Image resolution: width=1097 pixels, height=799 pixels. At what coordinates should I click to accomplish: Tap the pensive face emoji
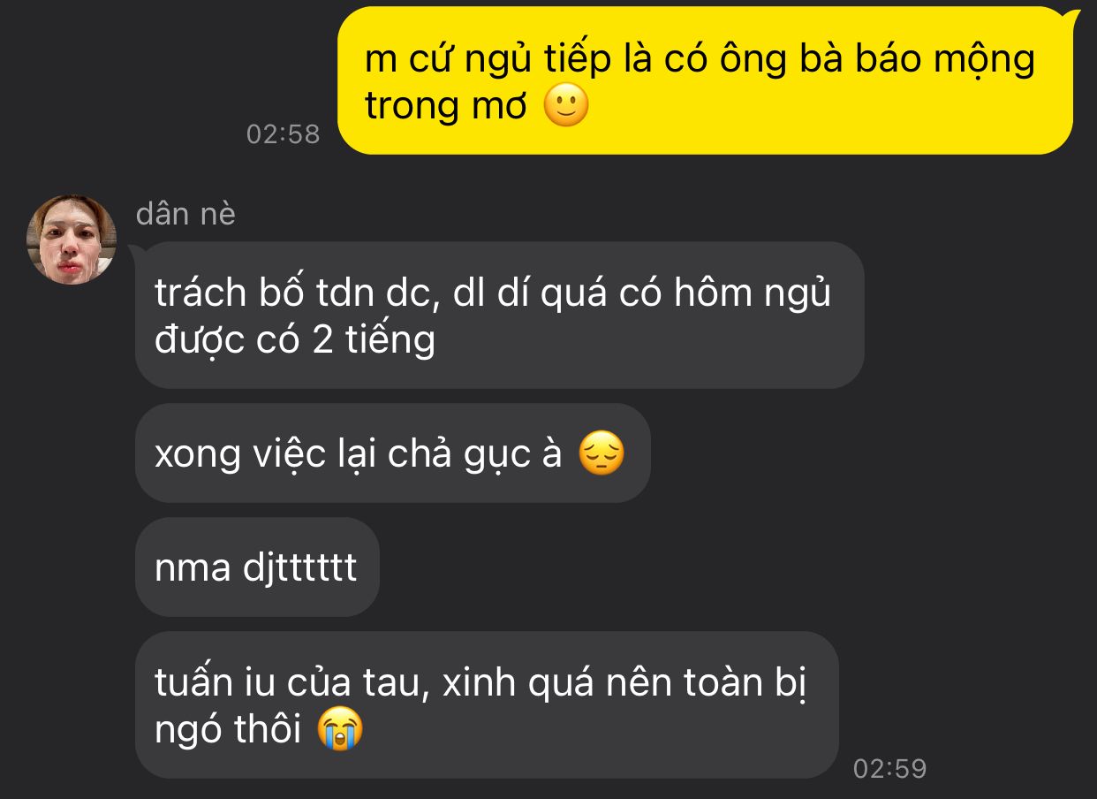[601, 454]
